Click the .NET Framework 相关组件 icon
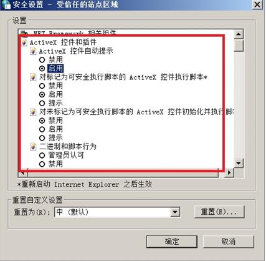 pyautogui.click(x=24, y=33)
